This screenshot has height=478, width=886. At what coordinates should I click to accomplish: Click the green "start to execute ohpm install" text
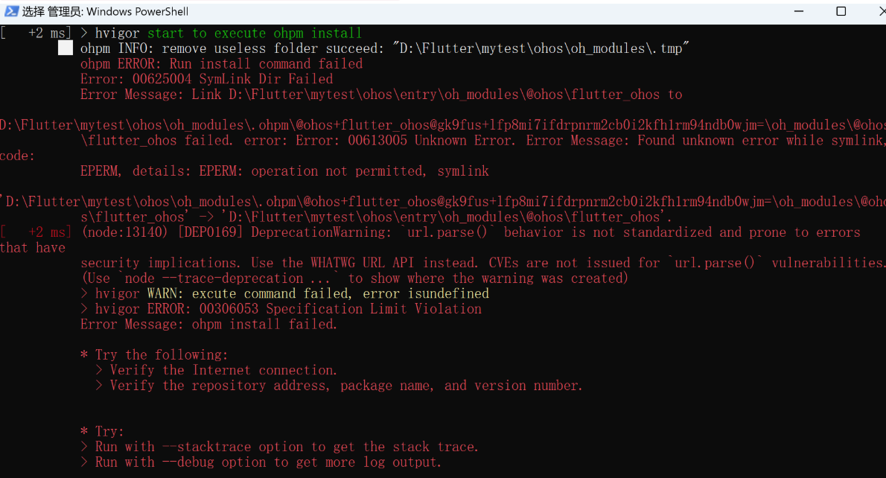[x=255, y=33]
